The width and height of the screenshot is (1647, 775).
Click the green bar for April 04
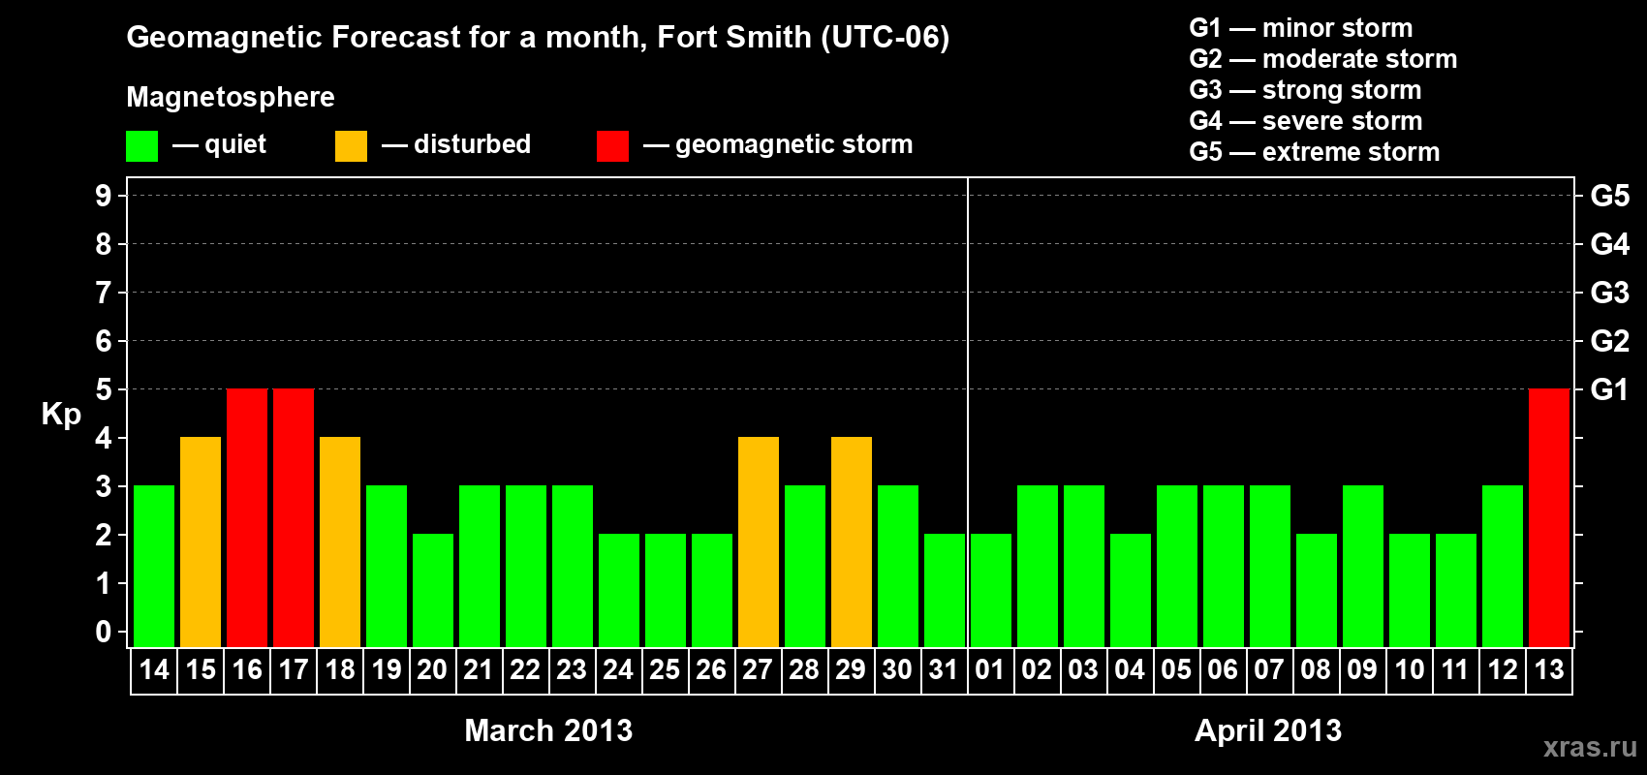click(1131, 591)
